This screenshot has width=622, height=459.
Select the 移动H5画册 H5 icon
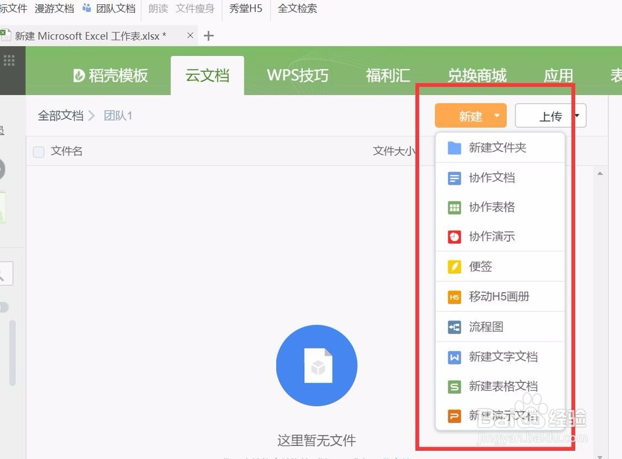tap(454, 296)
